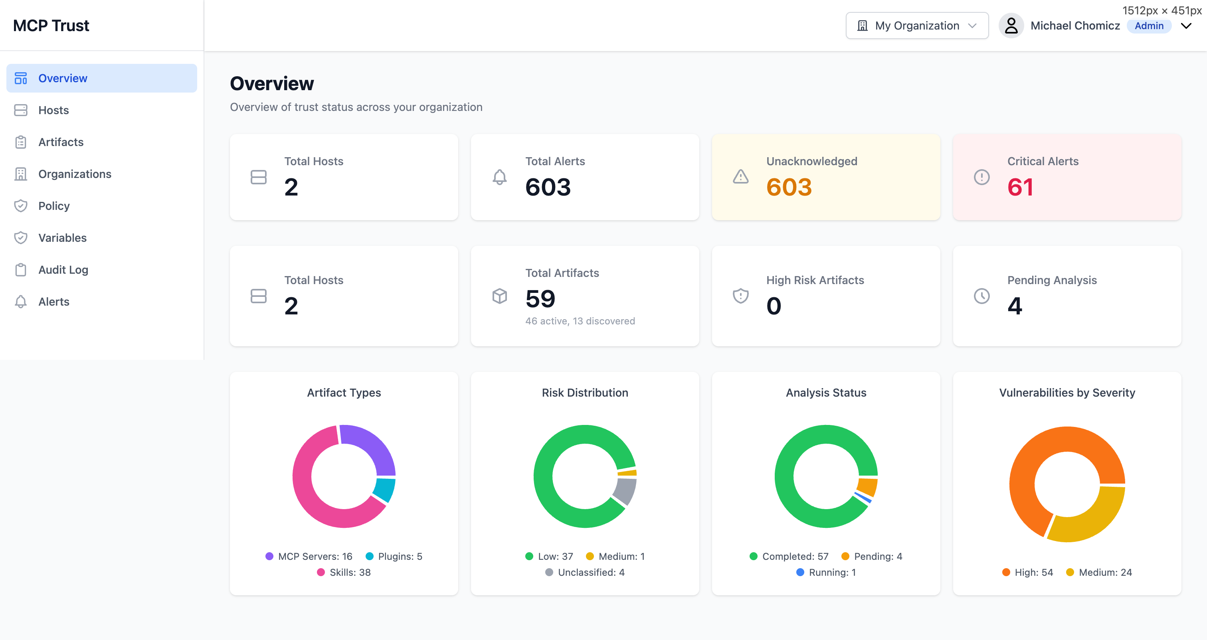
Task: Open the Alerts page from the sidebar
Action: pos(53,301)
